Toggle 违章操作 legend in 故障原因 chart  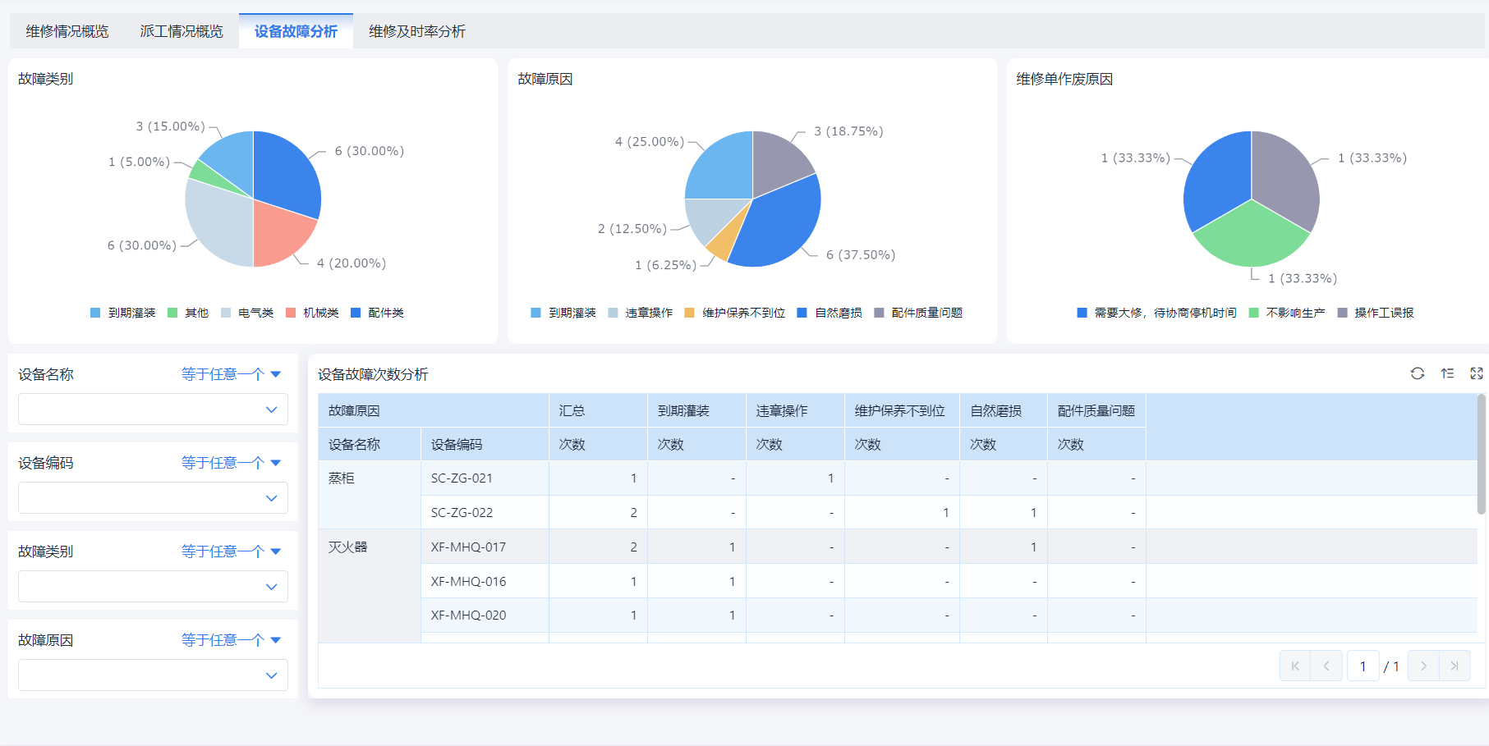pyautogui.click(x=641, y=313)
